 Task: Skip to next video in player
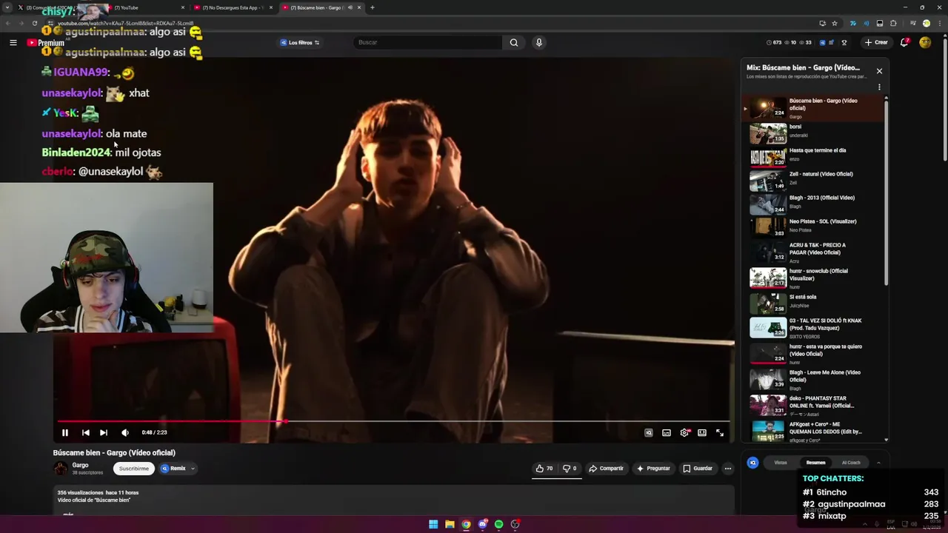tap(104, 432)
